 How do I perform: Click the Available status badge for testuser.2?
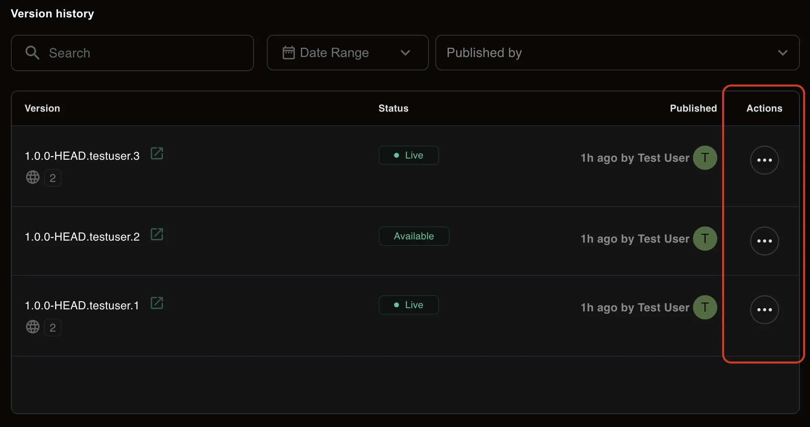pyautogui.click(x=414, y=236)
